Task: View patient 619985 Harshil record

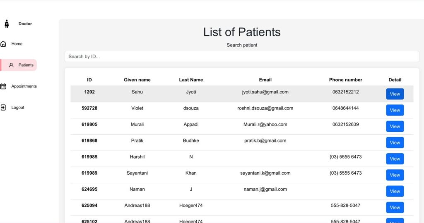Action: 395,159
